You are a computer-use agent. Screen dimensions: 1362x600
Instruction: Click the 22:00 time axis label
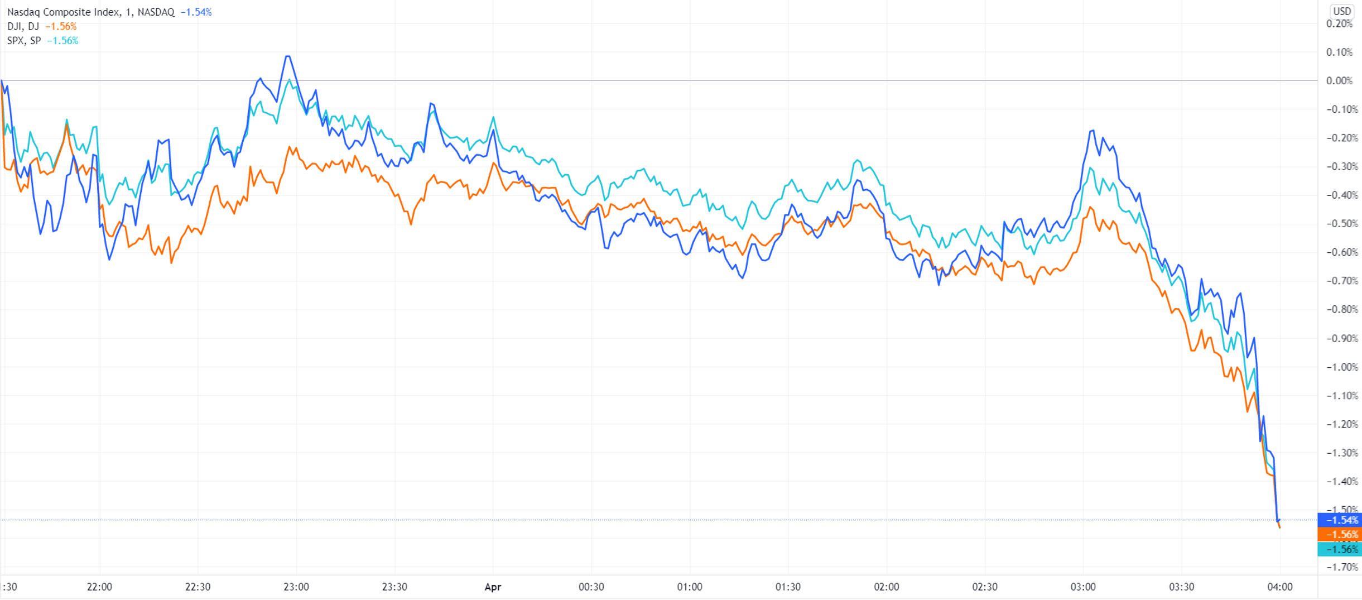[99, 587]
